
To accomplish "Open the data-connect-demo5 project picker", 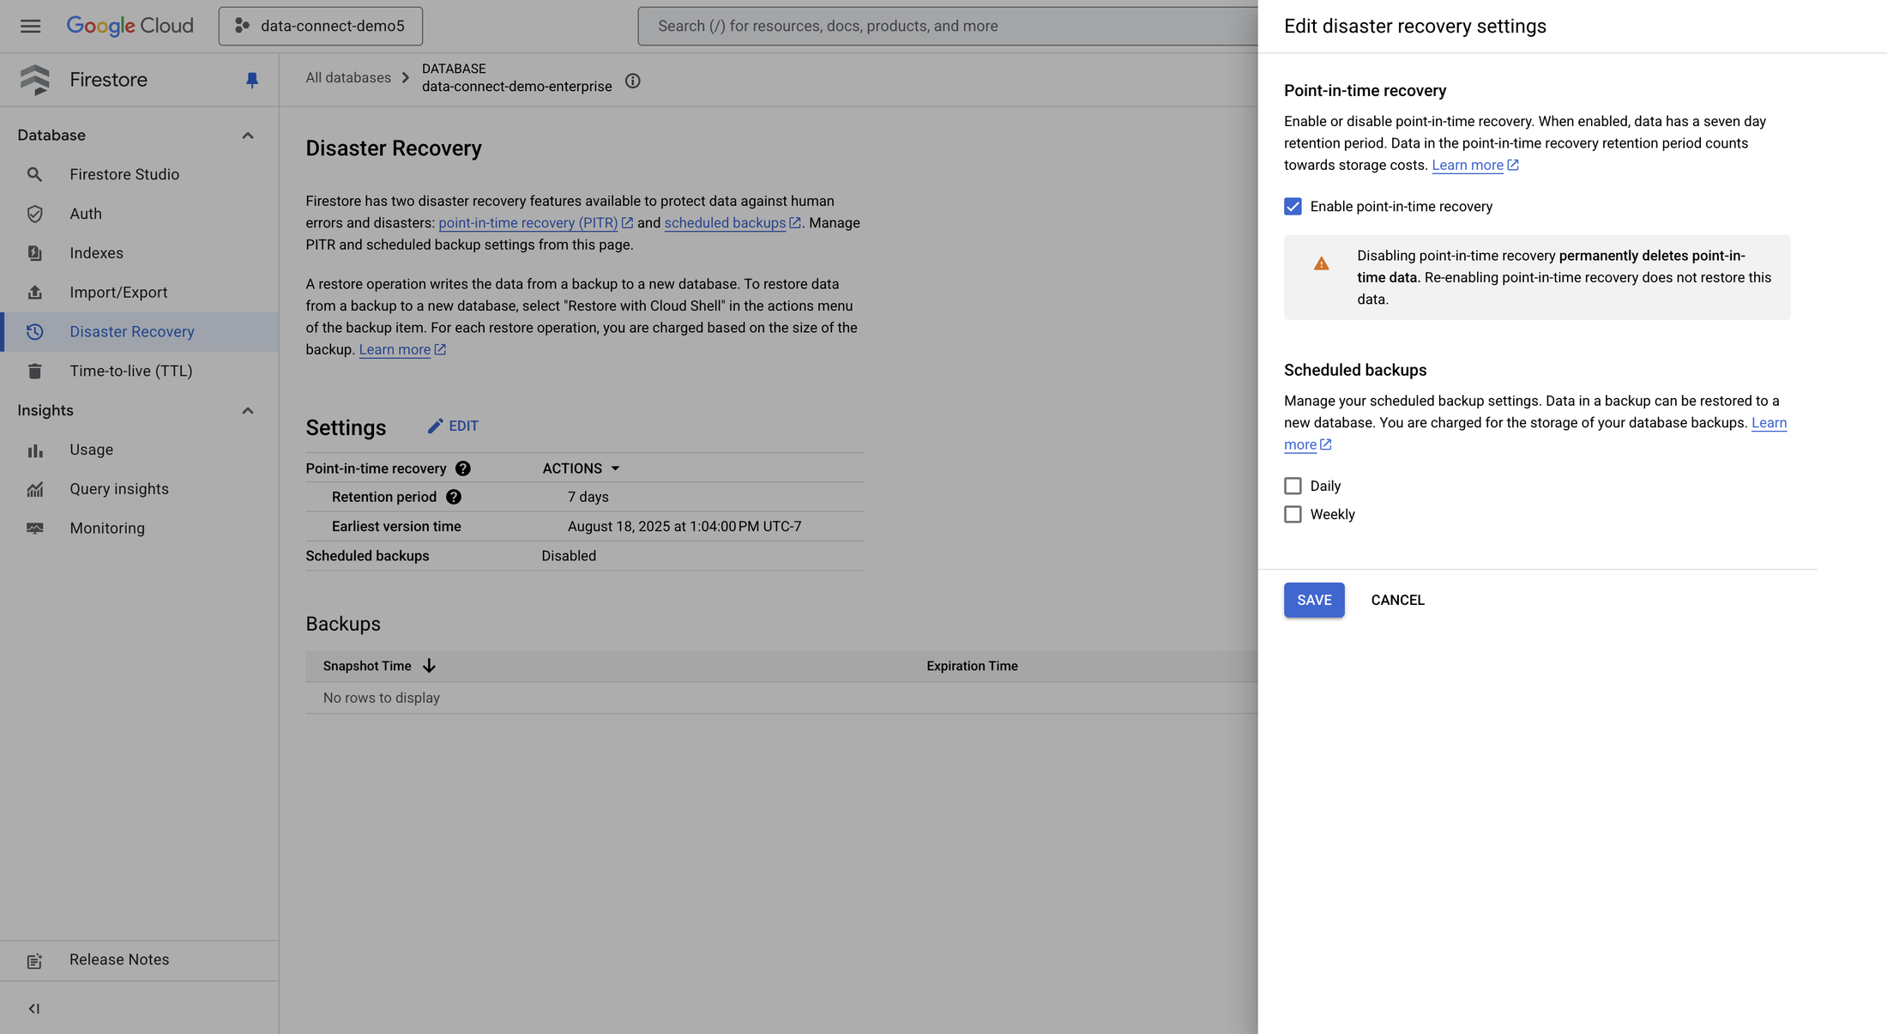I will (x=321, y=26).
